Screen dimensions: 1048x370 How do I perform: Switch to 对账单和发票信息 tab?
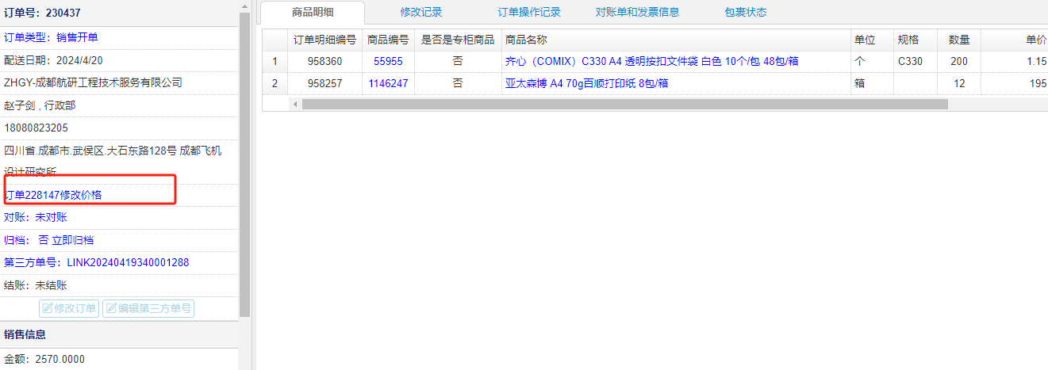point(637,12)
